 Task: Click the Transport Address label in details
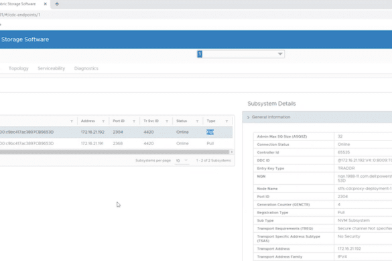pyautogui.click(x=273, y=249)
